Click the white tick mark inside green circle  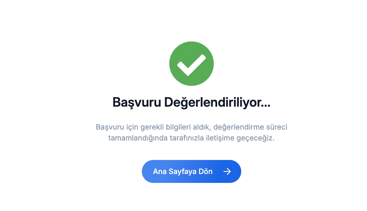[x=192, y=65]
